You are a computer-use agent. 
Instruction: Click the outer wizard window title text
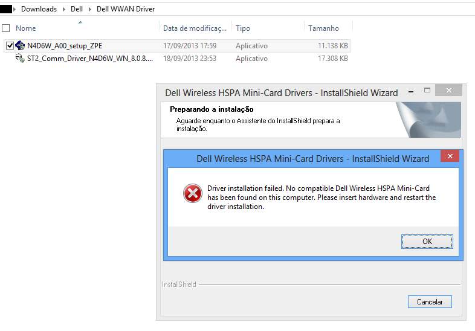[281, 92]
